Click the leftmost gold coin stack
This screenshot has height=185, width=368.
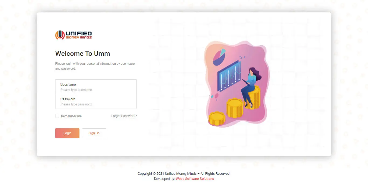click(217, 118)
